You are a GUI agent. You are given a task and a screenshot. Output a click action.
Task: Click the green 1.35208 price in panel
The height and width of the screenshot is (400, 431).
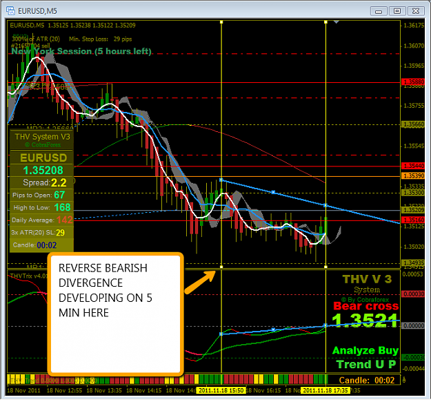[43, 171]
